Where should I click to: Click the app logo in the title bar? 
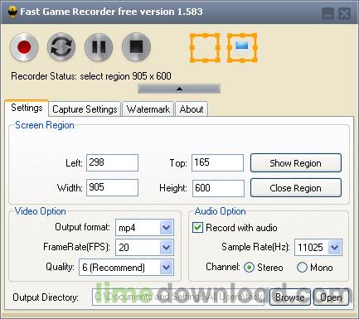12,12
